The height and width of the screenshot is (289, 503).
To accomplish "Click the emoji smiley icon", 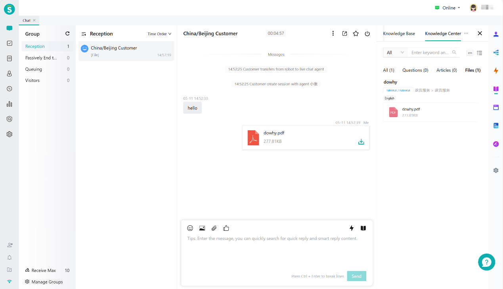I will tap(190, 228).
